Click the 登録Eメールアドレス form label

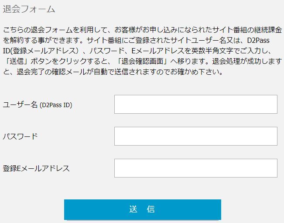point(36,168)
